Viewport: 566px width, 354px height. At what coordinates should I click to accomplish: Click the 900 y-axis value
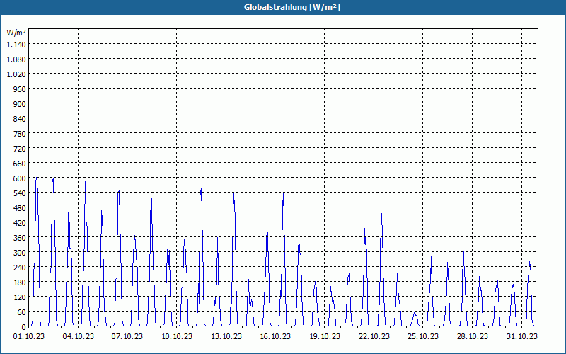tap(20, 103)
